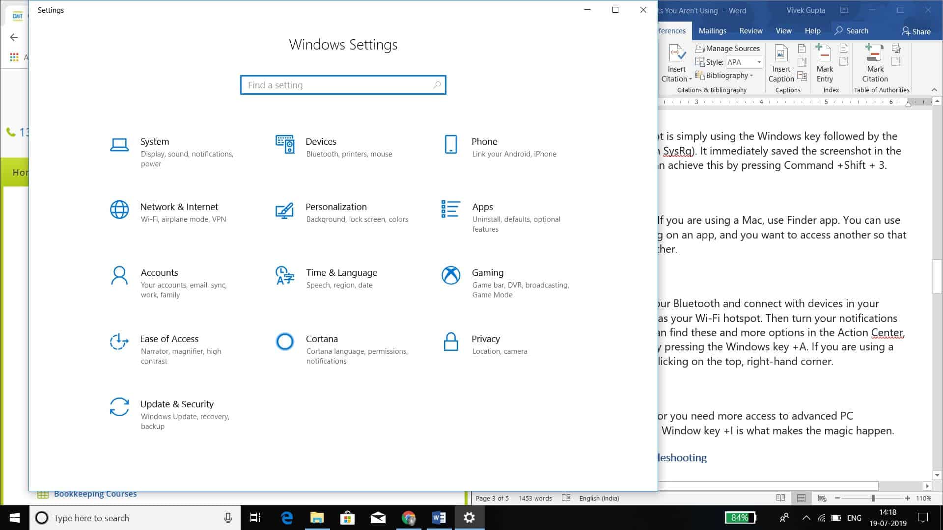Click the Ease of Access icon
Viewport: 943px width, 530px height.
click(x=119, y=342)
